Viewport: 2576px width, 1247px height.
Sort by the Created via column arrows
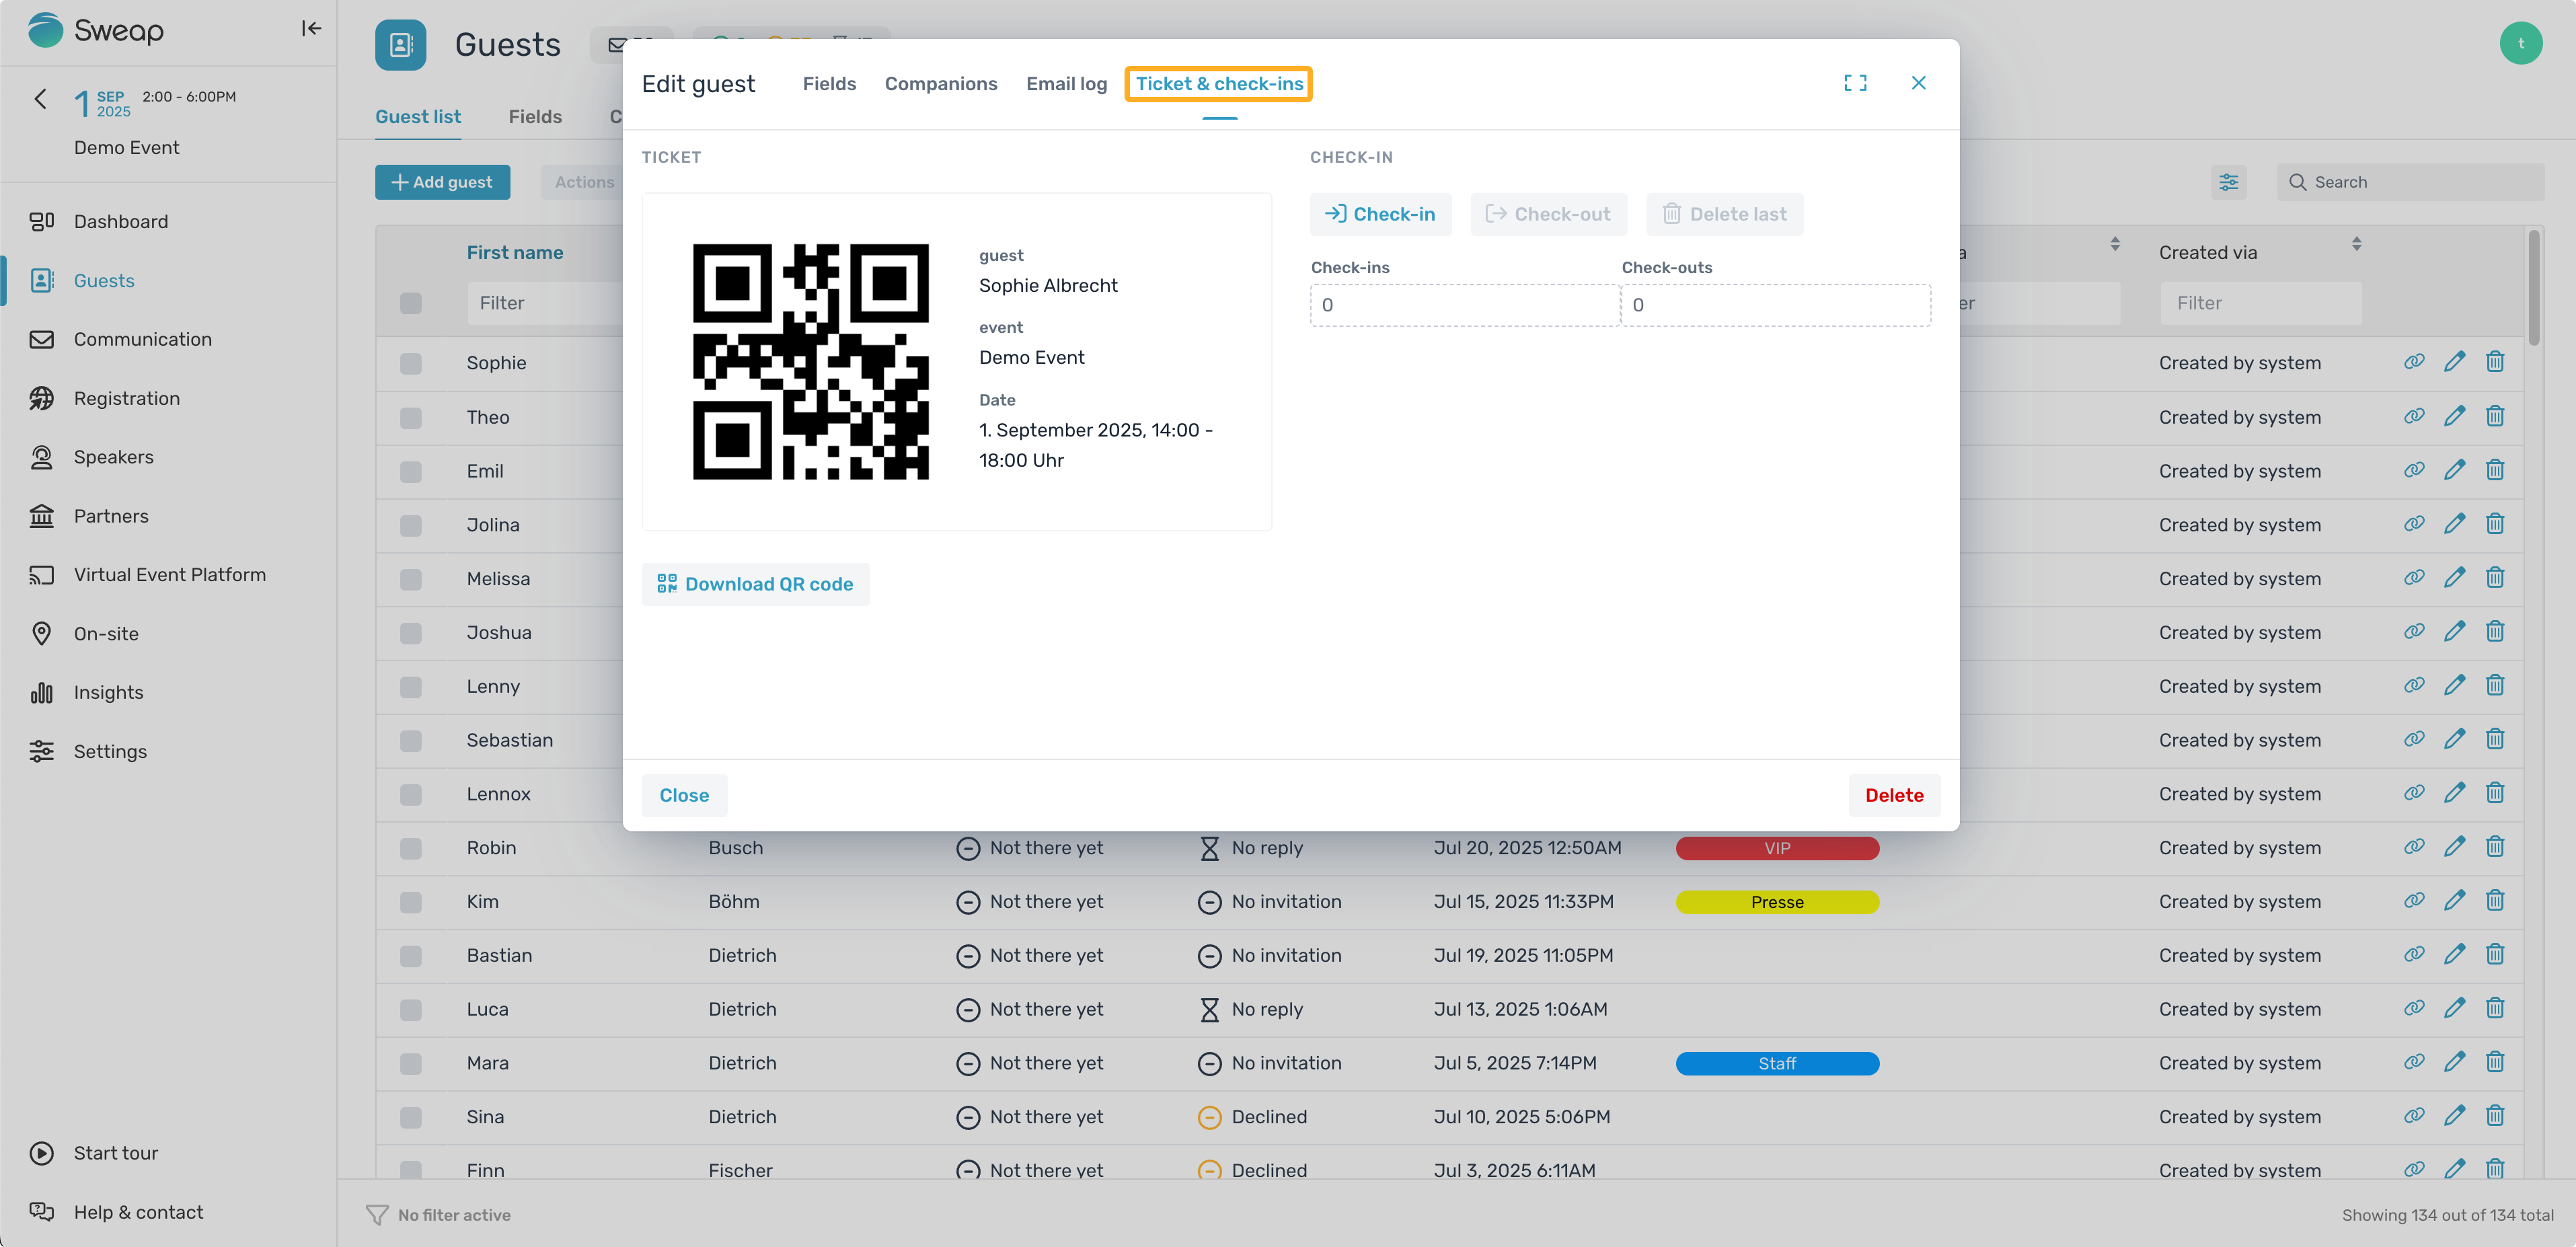click(2356, 244)
